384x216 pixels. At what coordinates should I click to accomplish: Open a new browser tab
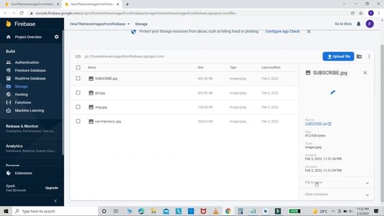[x=127, y=4]
